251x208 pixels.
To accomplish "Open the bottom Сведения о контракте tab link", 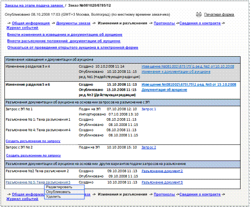I will point(200,194).
